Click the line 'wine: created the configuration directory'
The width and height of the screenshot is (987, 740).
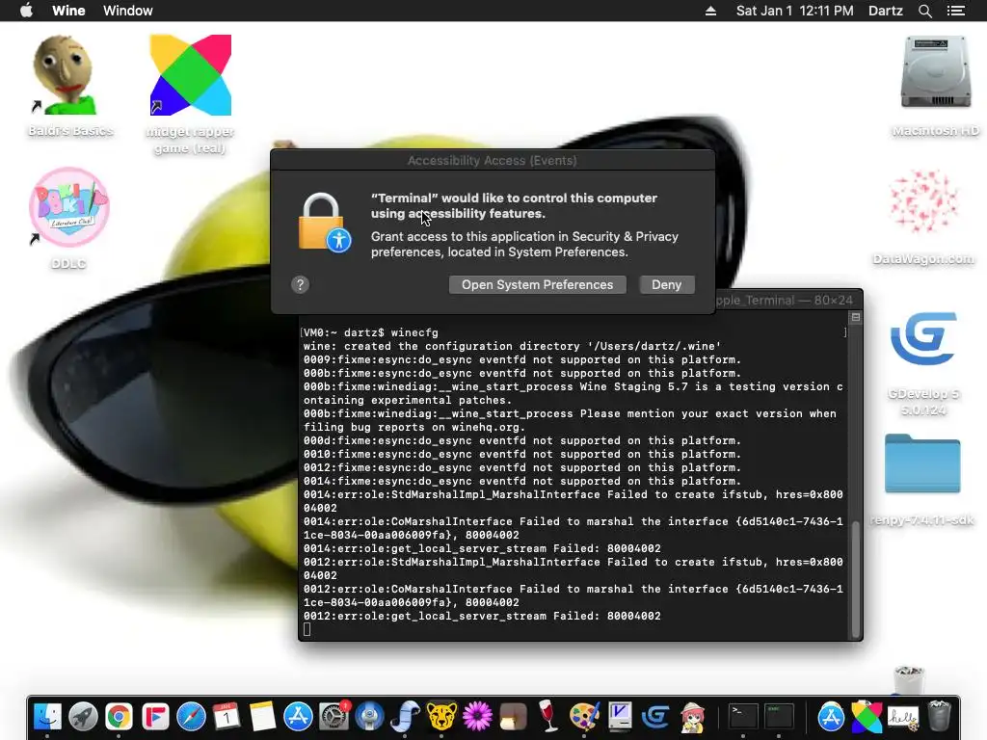[512, 346]
